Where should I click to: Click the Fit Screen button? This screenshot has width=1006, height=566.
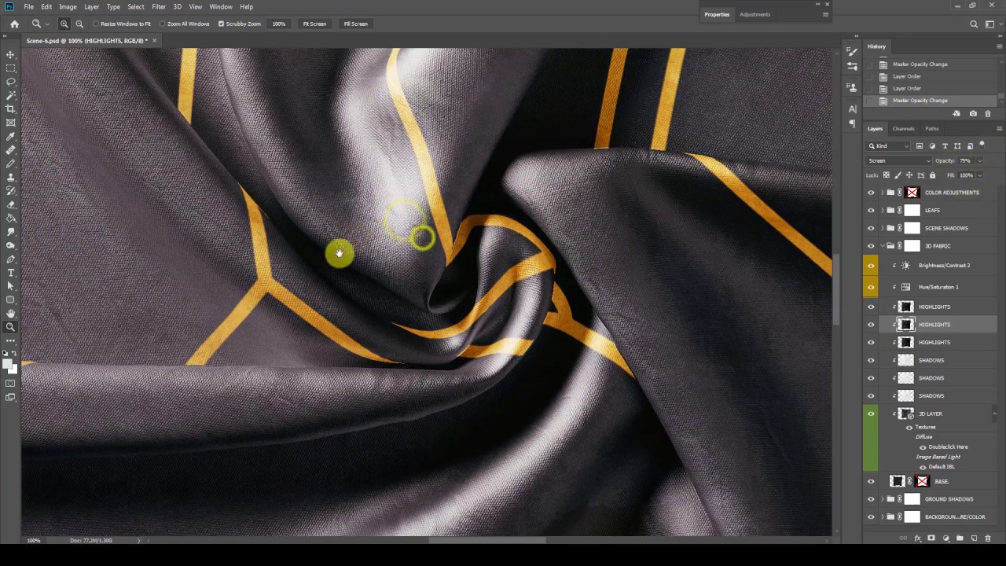coord(314,24)
